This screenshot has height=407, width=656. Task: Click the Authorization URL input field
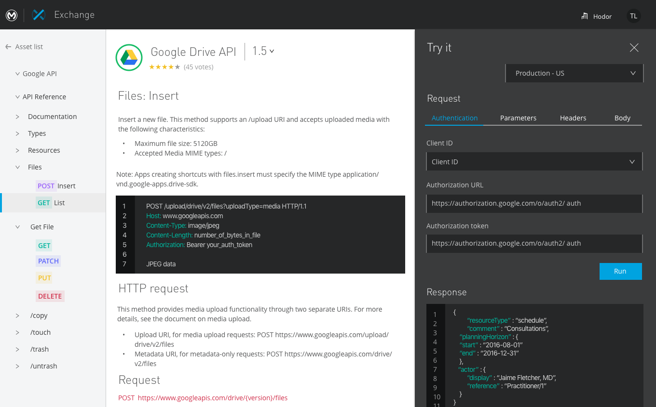pos(534,203)
